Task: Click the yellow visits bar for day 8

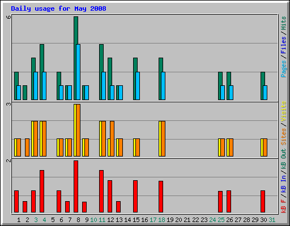Action: 75,130
